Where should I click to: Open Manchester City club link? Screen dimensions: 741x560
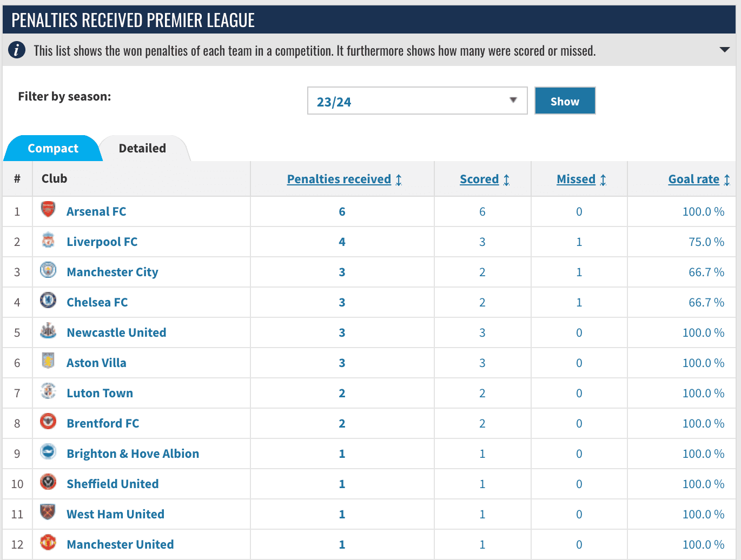[x=113, y=272]
